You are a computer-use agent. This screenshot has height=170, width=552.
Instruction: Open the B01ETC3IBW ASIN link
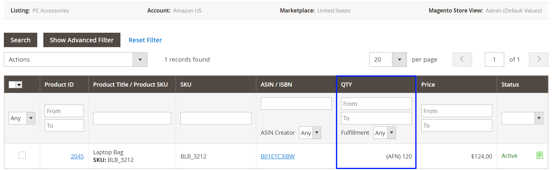(277, 157)
